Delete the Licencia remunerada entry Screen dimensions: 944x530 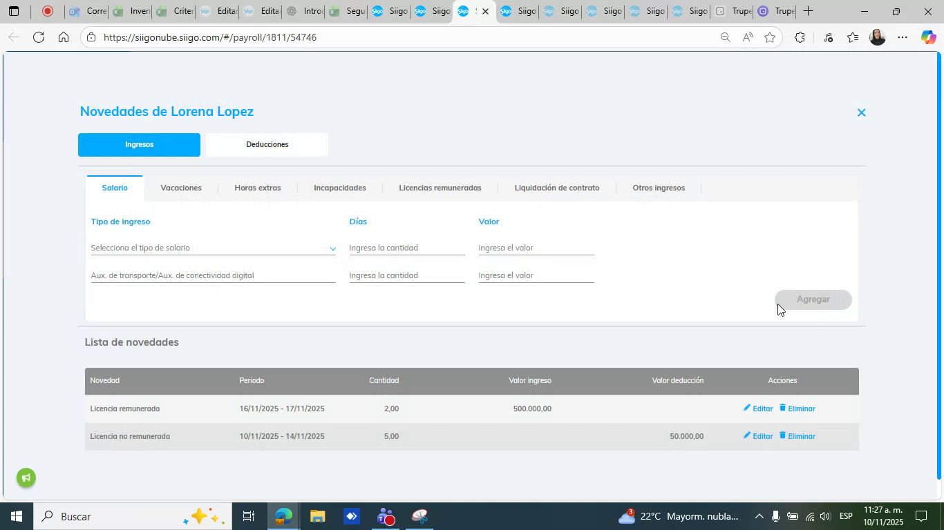click(797, 409)
